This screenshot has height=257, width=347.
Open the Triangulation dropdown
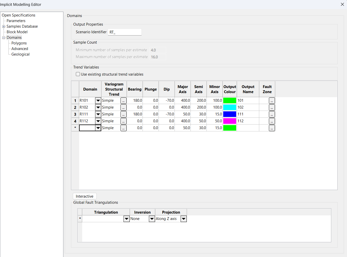click(x=127, y=219)
